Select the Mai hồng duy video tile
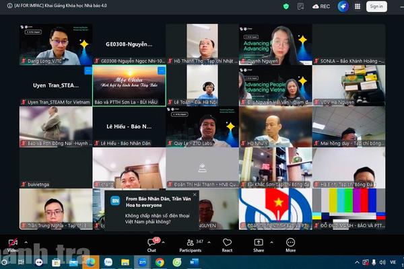404x269 pixels. (349, 126)
